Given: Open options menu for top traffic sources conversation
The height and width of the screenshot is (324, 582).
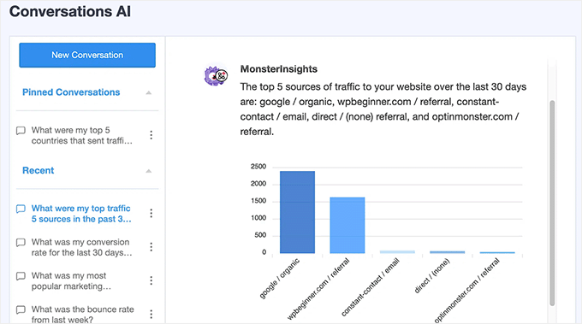Looking at the screenshot, I should (x=151, y=213).
